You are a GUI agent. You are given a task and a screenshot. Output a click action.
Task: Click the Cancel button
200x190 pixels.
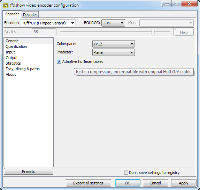pos(155,183)
